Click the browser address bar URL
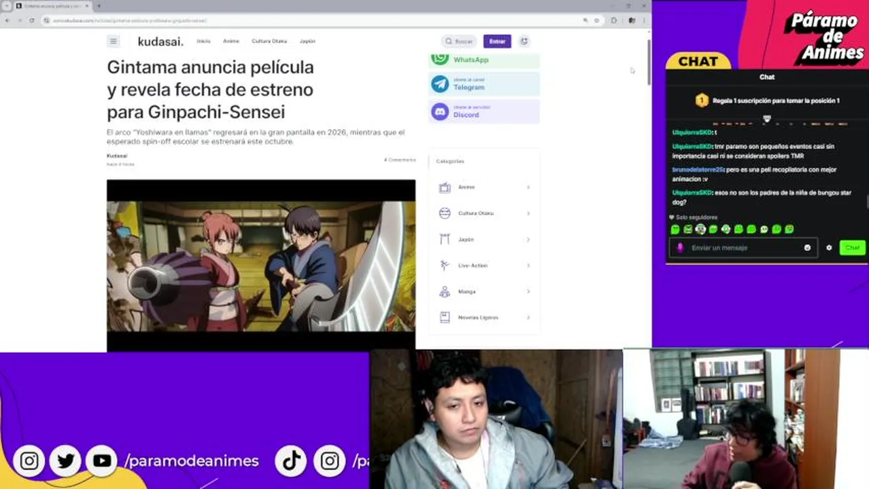Viewport: 869px width, 489px height. point(130,20)
